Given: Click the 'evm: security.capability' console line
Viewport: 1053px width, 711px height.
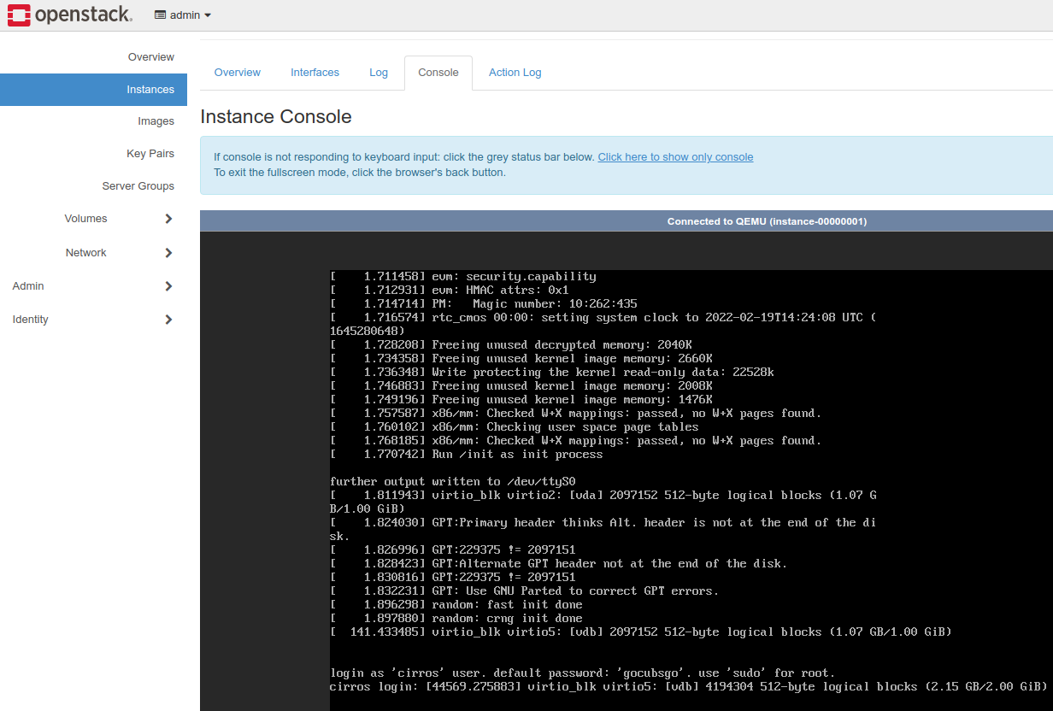Looking at the screenshot, I should [x=463, y=277].
